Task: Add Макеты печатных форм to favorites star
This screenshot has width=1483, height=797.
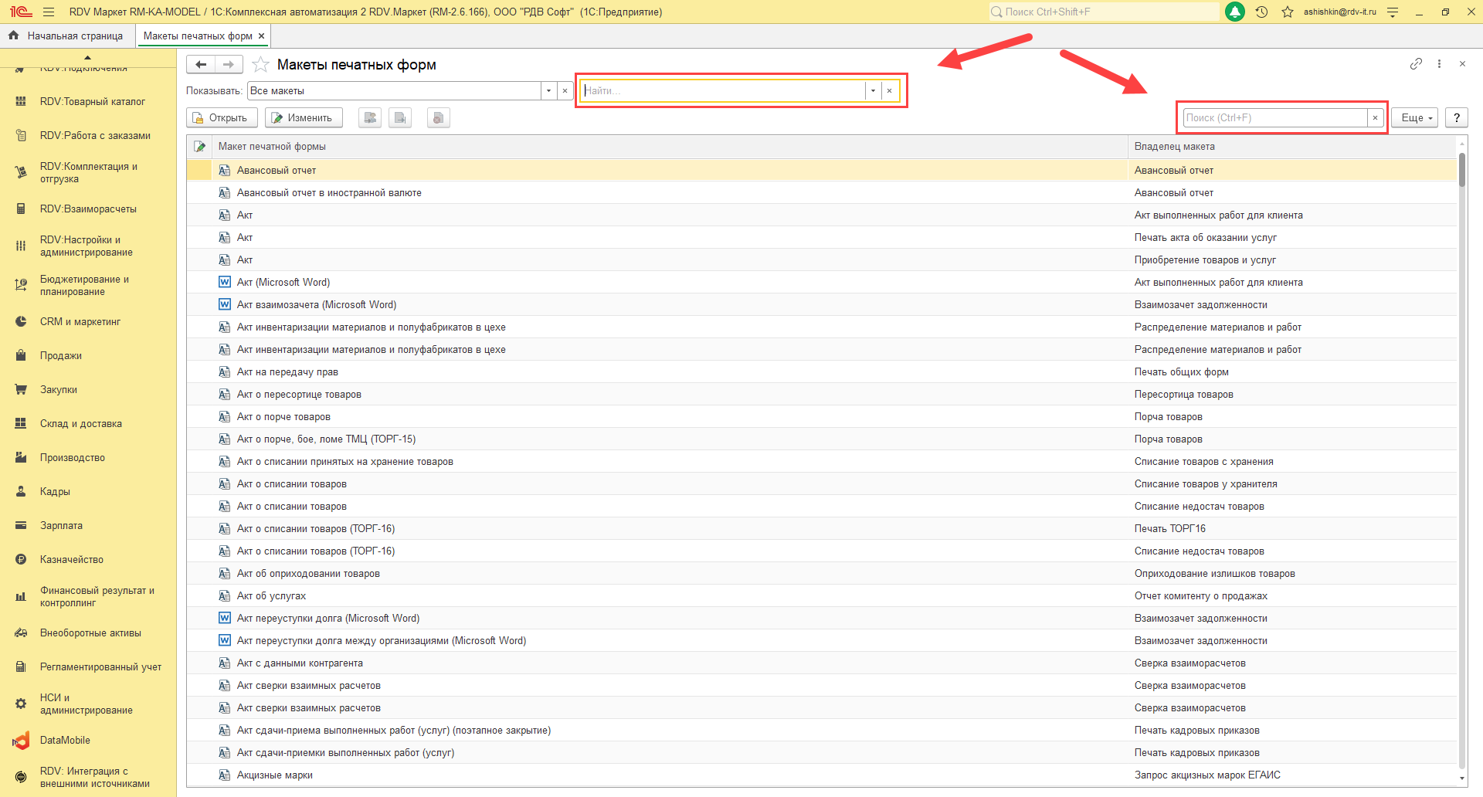Action: (261, 65)
